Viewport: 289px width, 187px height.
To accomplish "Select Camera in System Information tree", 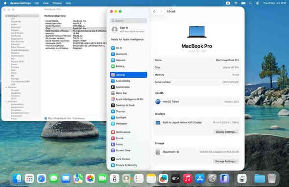I will (15, 30).
